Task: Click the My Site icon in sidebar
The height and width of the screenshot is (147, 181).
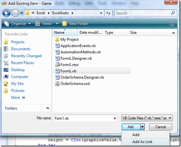Action: click(6, 84)
